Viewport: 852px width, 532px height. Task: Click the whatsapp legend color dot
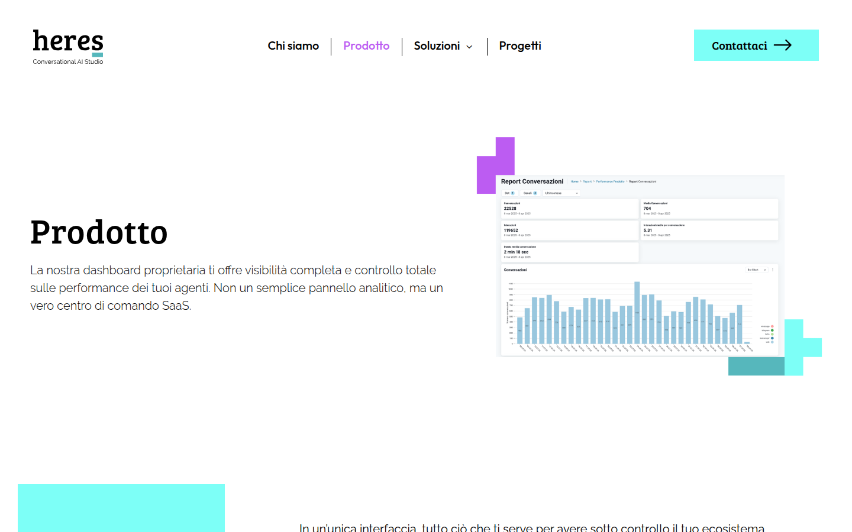[x=772, y=326]
